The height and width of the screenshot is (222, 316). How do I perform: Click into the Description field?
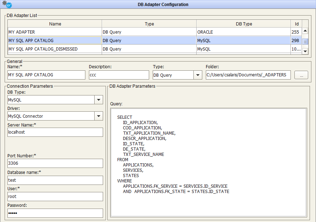point(118,75)
